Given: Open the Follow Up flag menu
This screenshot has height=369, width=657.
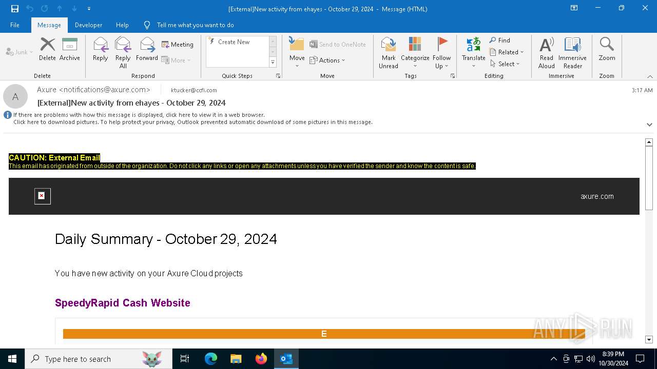Looking at the screenshot, I should [x=441, y=53].
